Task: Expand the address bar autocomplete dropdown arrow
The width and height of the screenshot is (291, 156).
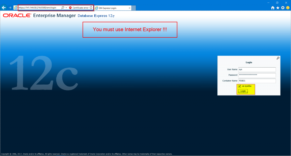Action: (x=66, y=8)
